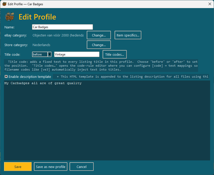Image resolution: width=214 pixels, height=175 pixels.
Task: Toggle Enable description template checkbox
Action: tap(6, 77)
